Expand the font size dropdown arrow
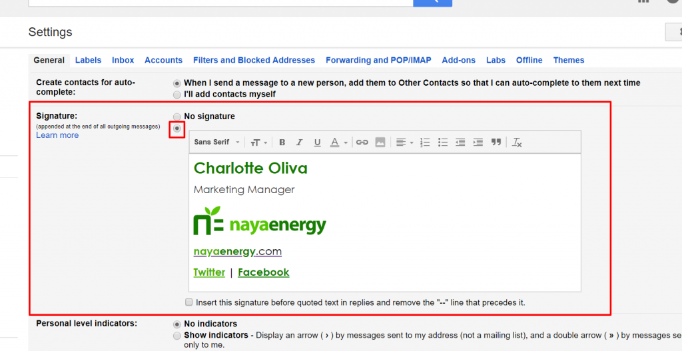Image resolution: width=682 pixels, height=351 pixels. (265, 143)
